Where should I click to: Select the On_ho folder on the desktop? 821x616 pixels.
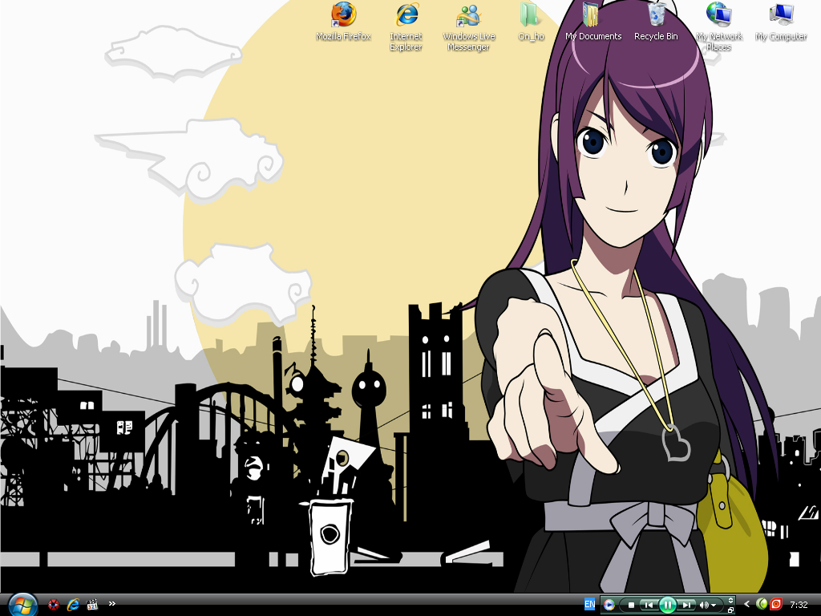click(x=531, y=22)
